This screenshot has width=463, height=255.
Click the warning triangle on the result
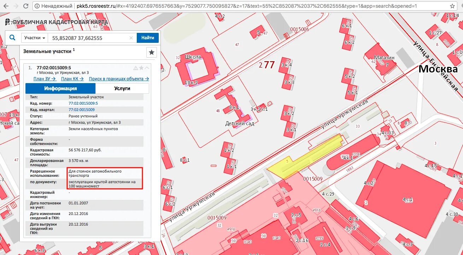(136, 68)
